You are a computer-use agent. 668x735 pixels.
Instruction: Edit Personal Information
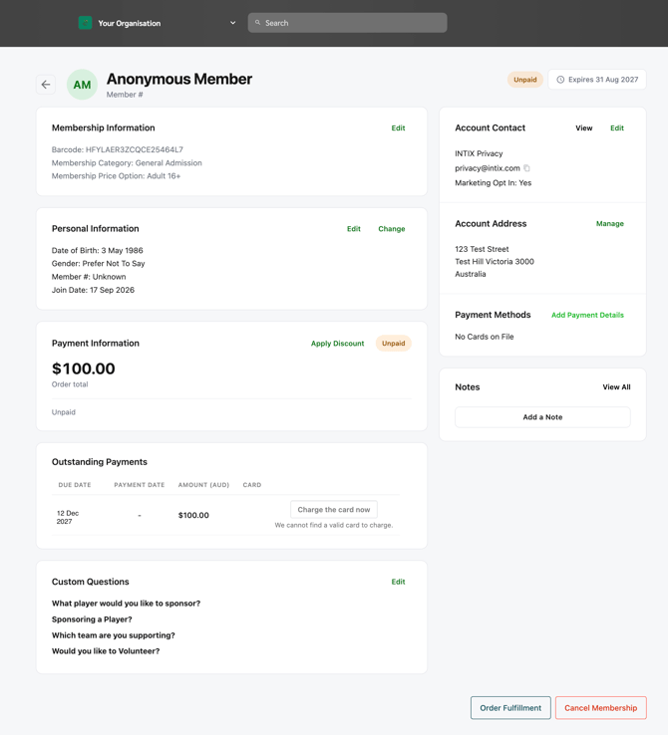pyautogui.click(x=354, y=229)
